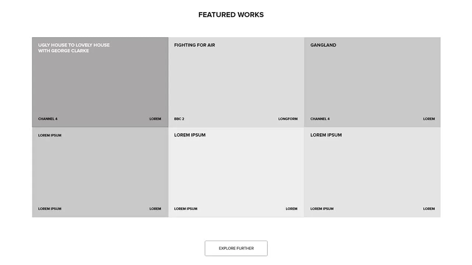The width and height of the screenshot is (472, 265).
Task: Click the Ugly House to Lovely House title
Action: coord(74,48)
